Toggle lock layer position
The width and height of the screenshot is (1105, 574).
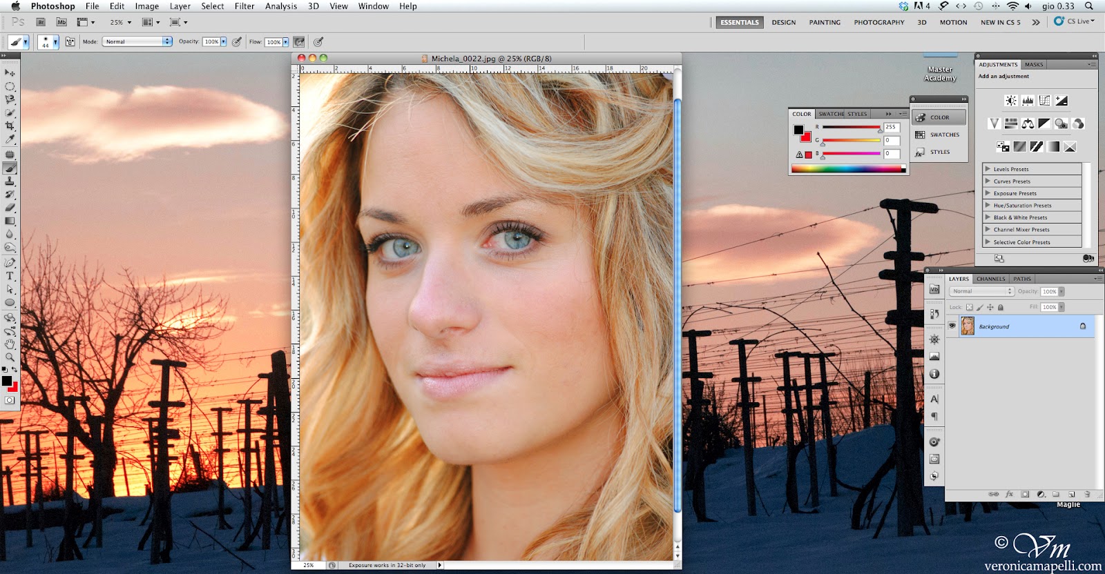click(990, 307)
